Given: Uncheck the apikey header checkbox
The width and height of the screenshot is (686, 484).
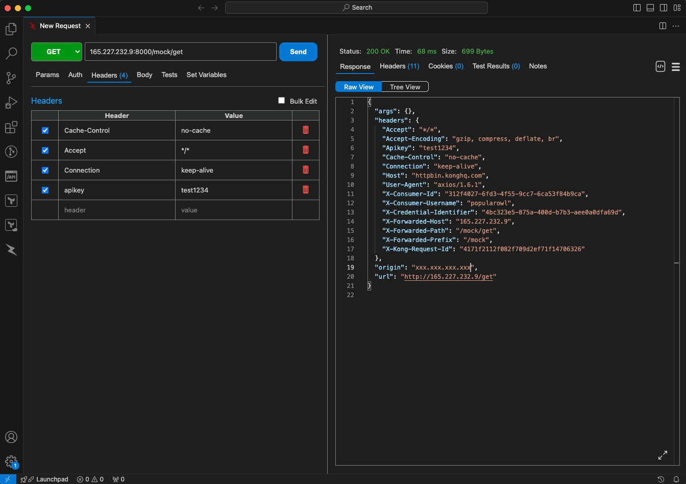Looking at the screenshot, I should click(45, 190).
